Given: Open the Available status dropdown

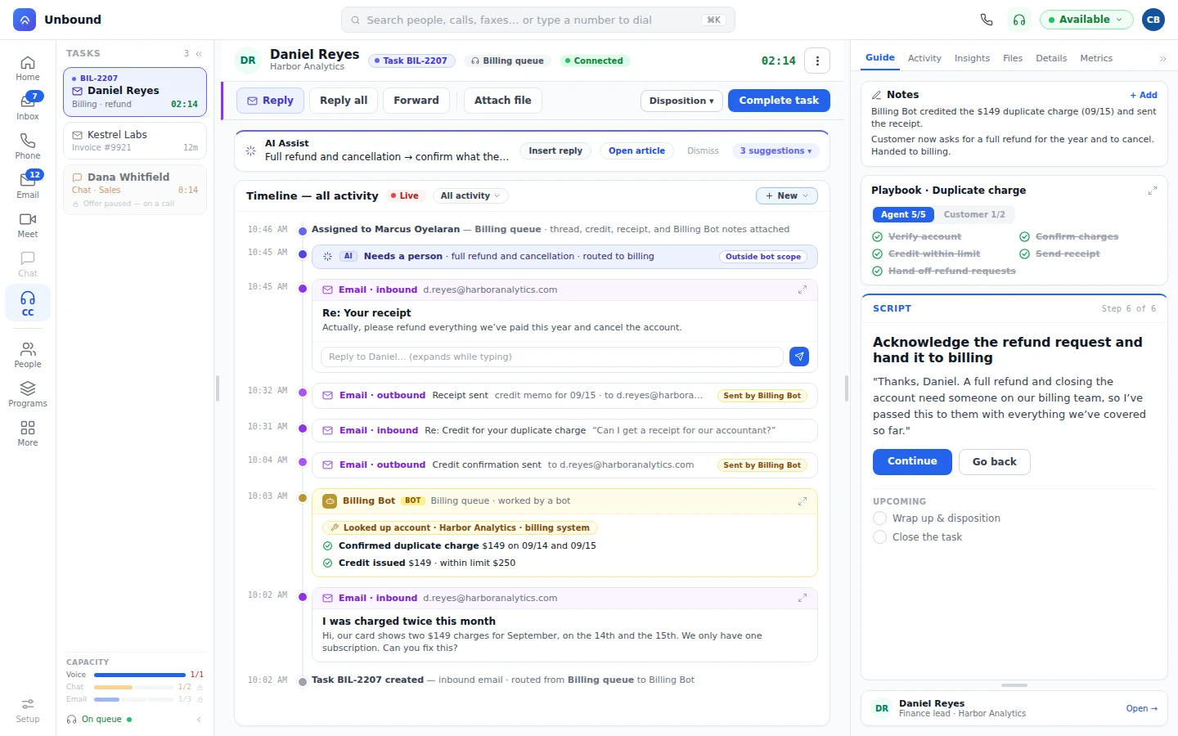Looking at the screenshot, I should point(1086,20).
